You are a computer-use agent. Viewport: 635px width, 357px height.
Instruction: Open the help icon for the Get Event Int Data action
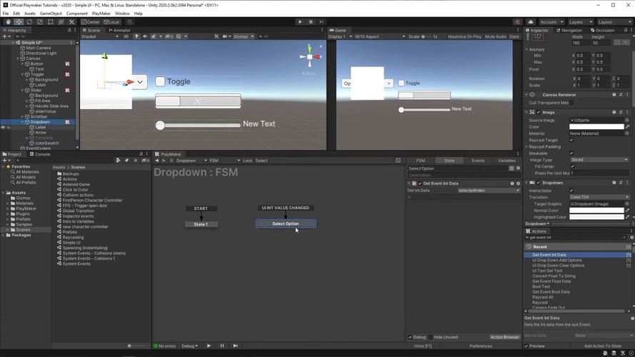[512, 183]
